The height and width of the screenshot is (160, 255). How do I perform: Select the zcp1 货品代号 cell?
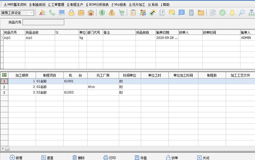14,38
